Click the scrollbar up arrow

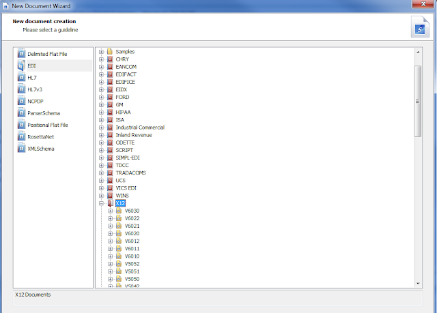point(418,52)
